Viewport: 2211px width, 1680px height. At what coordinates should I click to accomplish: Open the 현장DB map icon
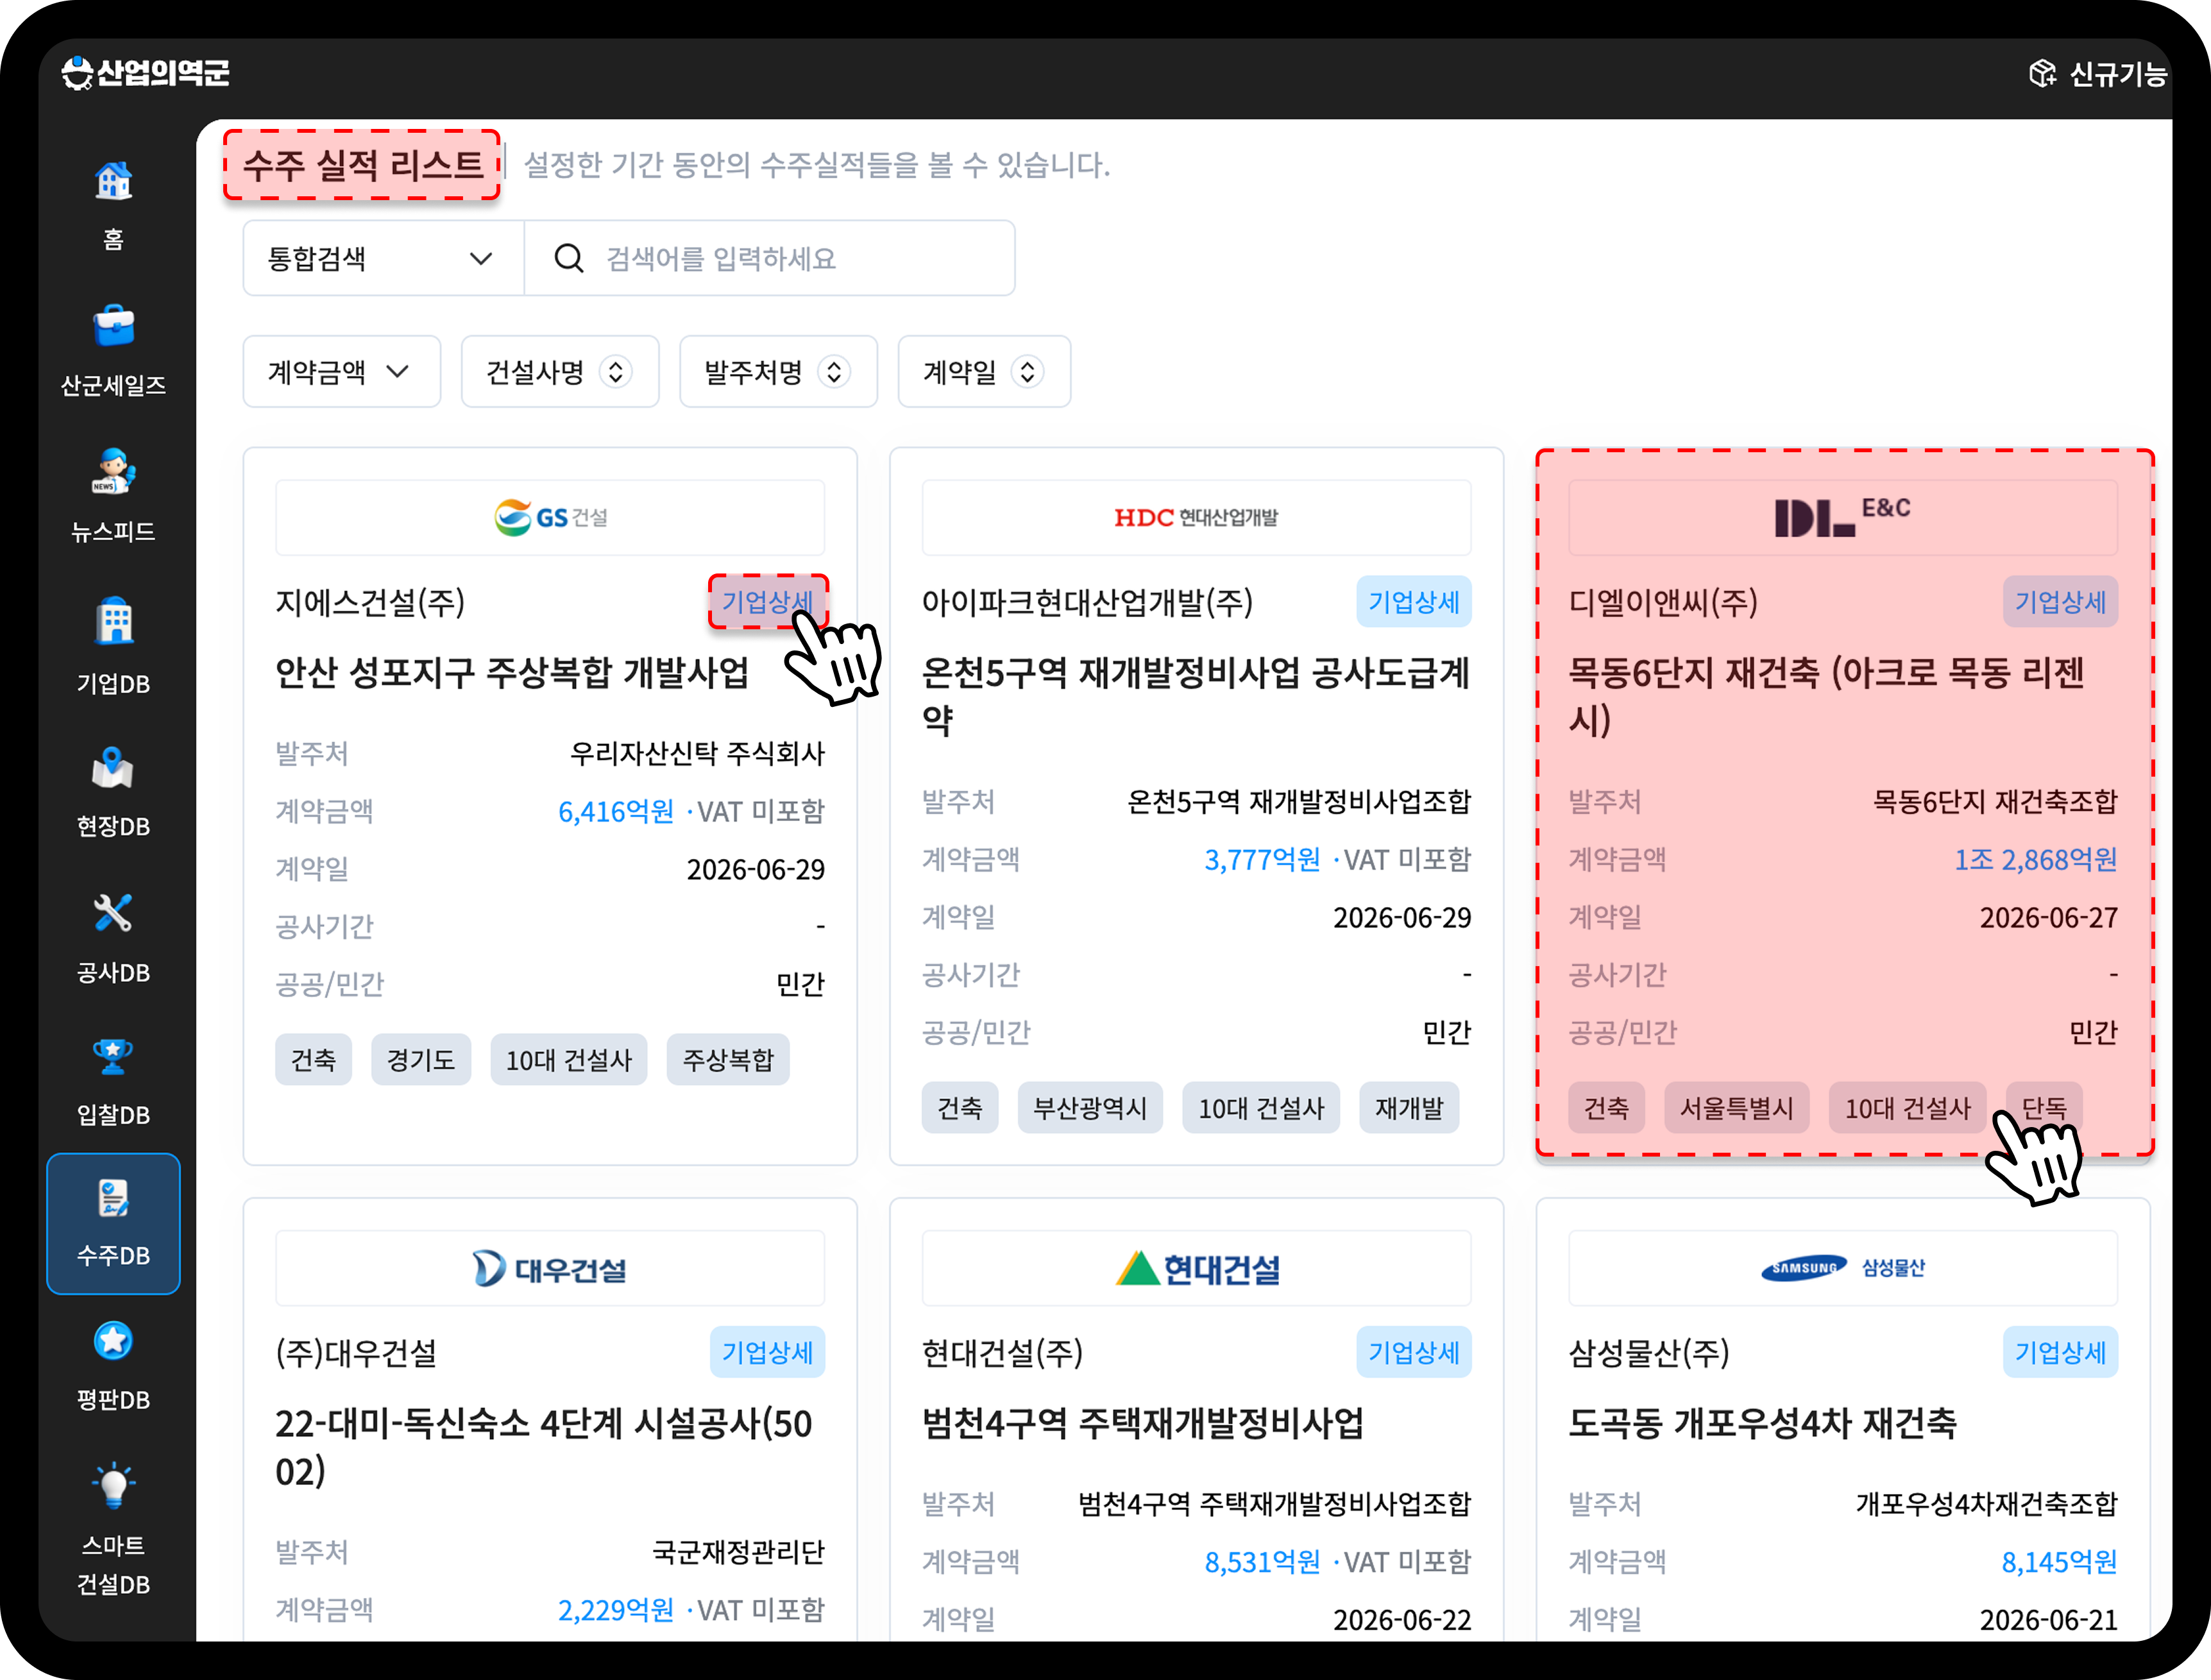(113, 767)
